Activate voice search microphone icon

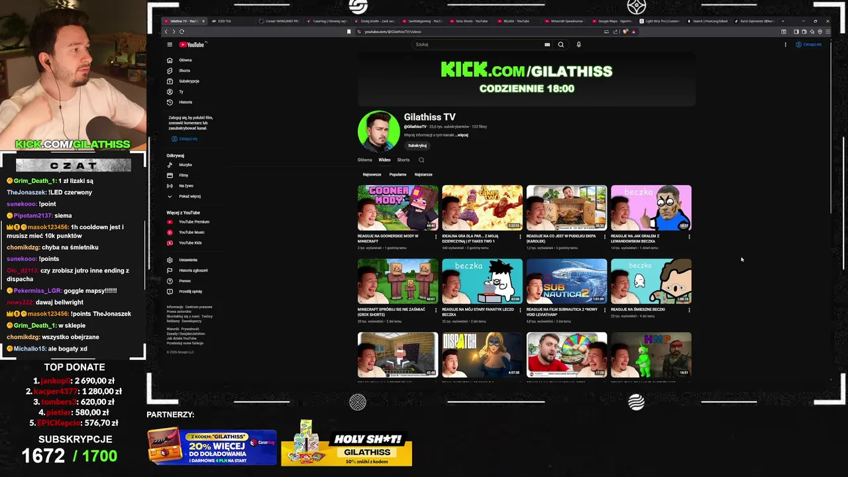click(578, 44)
